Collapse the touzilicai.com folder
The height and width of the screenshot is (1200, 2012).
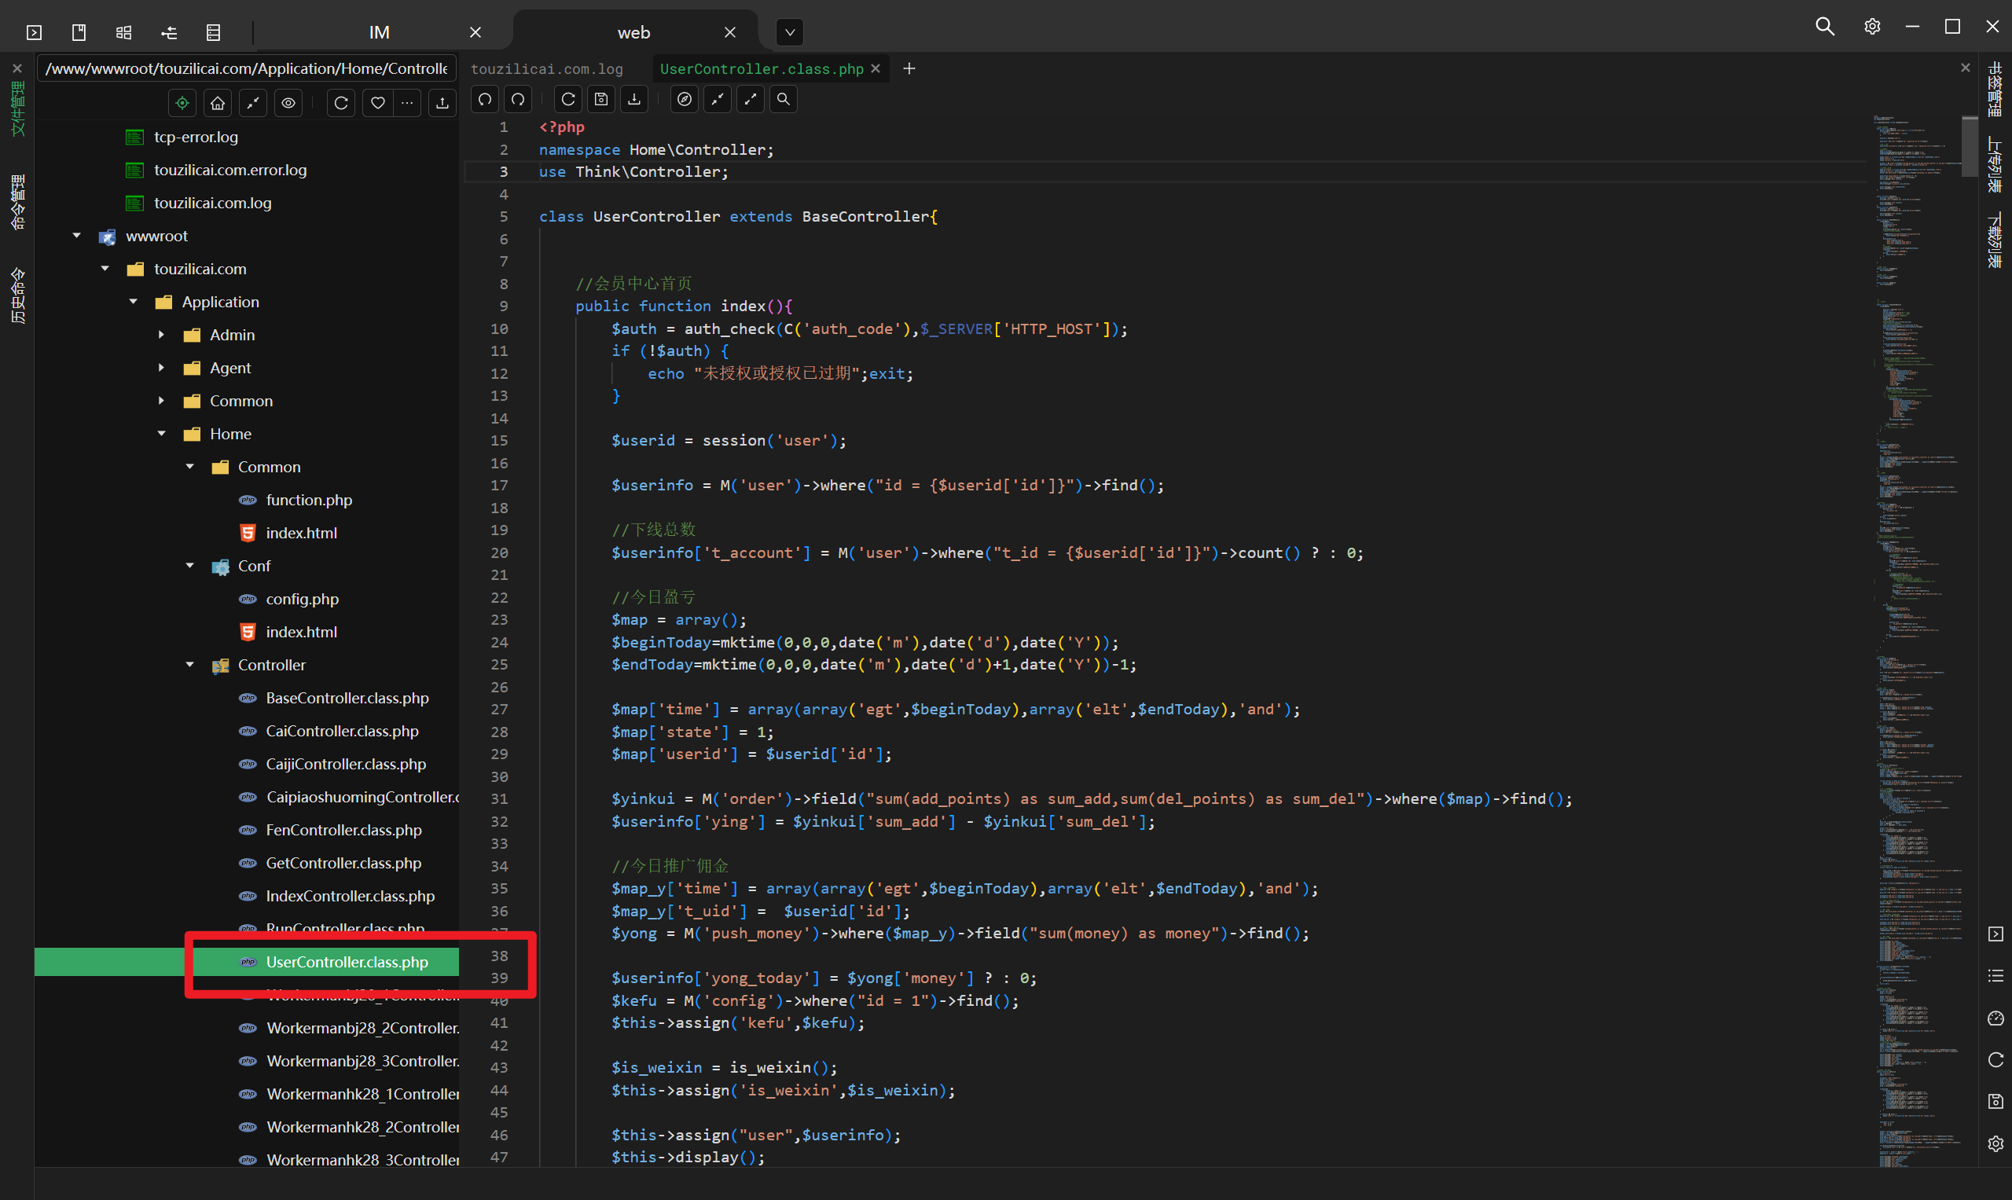(x=105, y=269)
